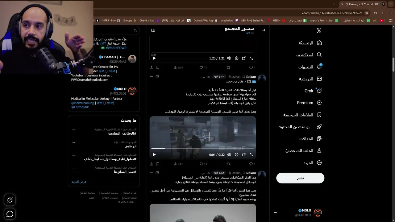Click the X logo in the sidebar
Viewport: 395px width, 222px height.
tap(319, 31)
